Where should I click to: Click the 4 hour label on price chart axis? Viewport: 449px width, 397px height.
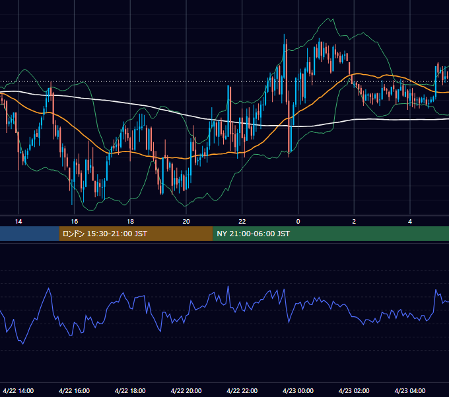click(x=410, y=222)
